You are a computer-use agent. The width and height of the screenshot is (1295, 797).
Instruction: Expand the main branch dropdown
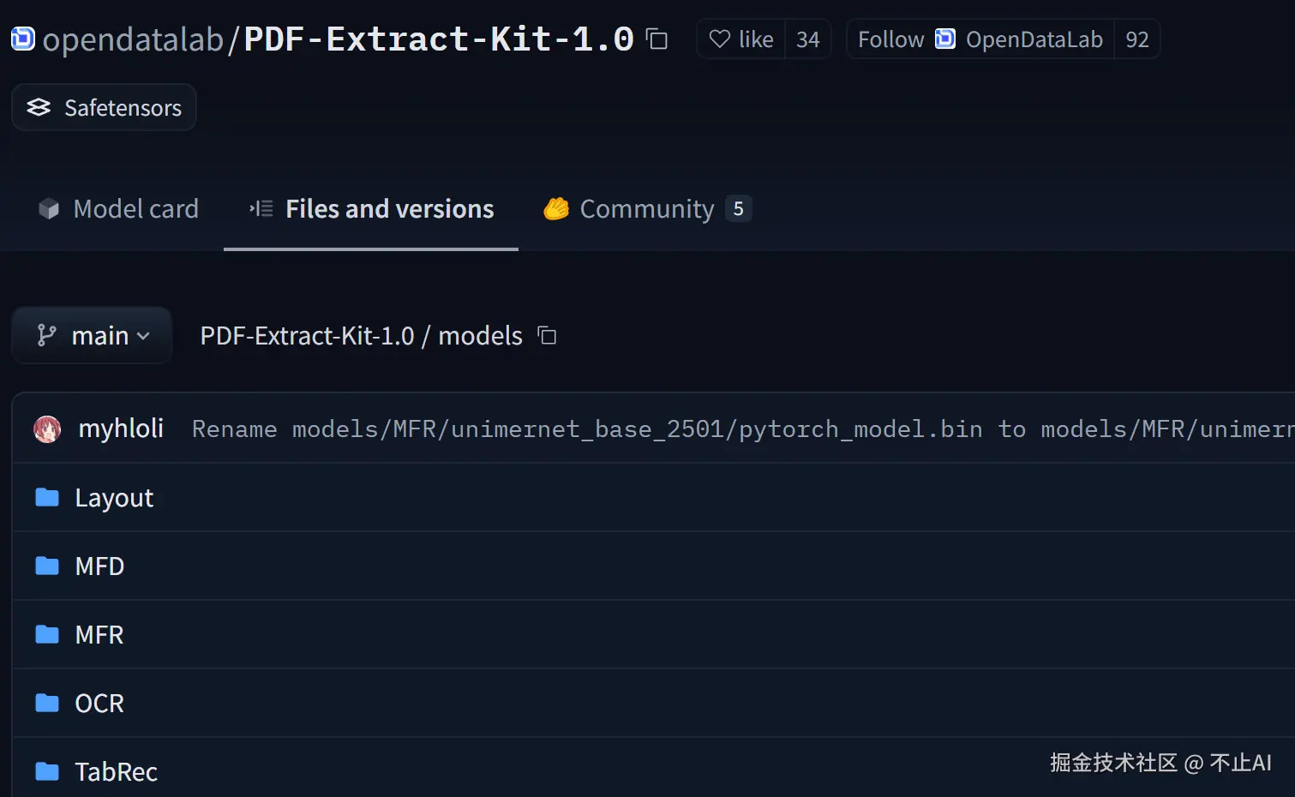pos(93,336)
